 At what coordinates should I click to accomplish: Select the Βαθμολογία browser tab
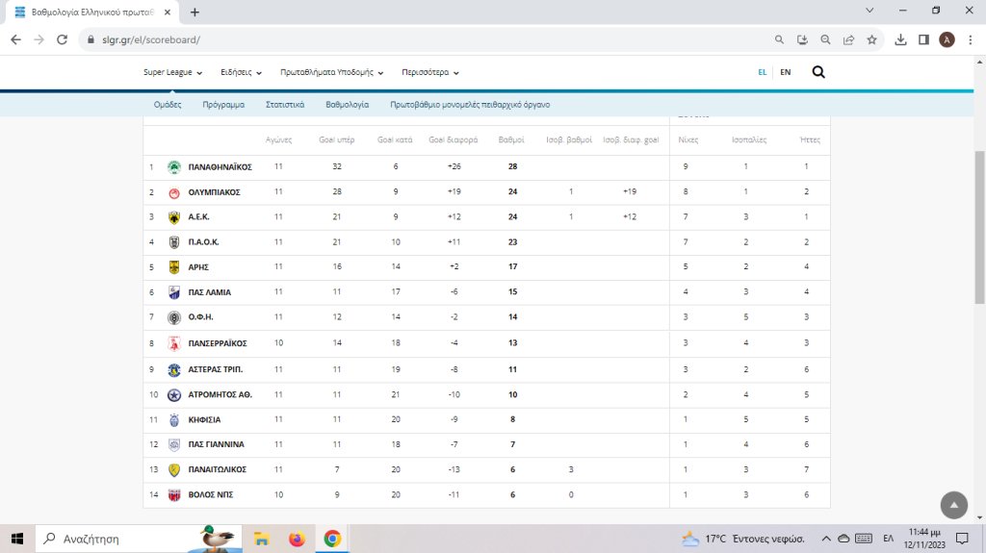click(x=91, y=12)
